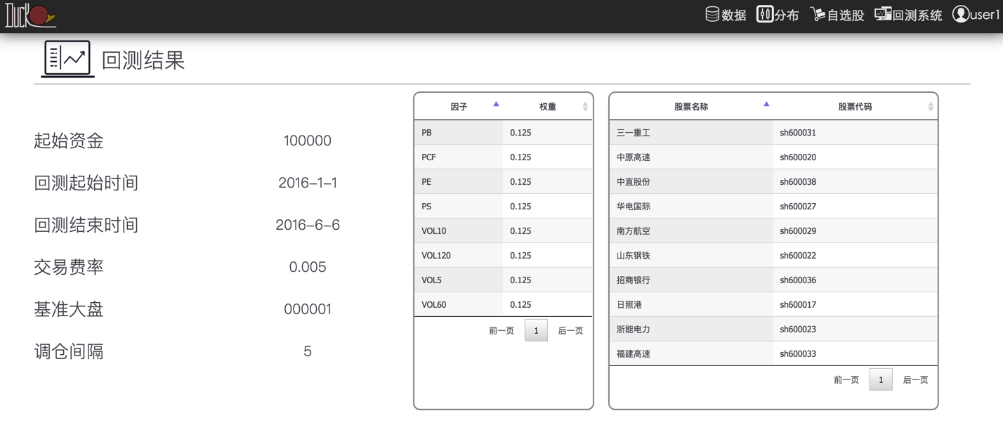Click the start date 2016-1-1
Screen dimensions: 1003x423
coord(308,183)
